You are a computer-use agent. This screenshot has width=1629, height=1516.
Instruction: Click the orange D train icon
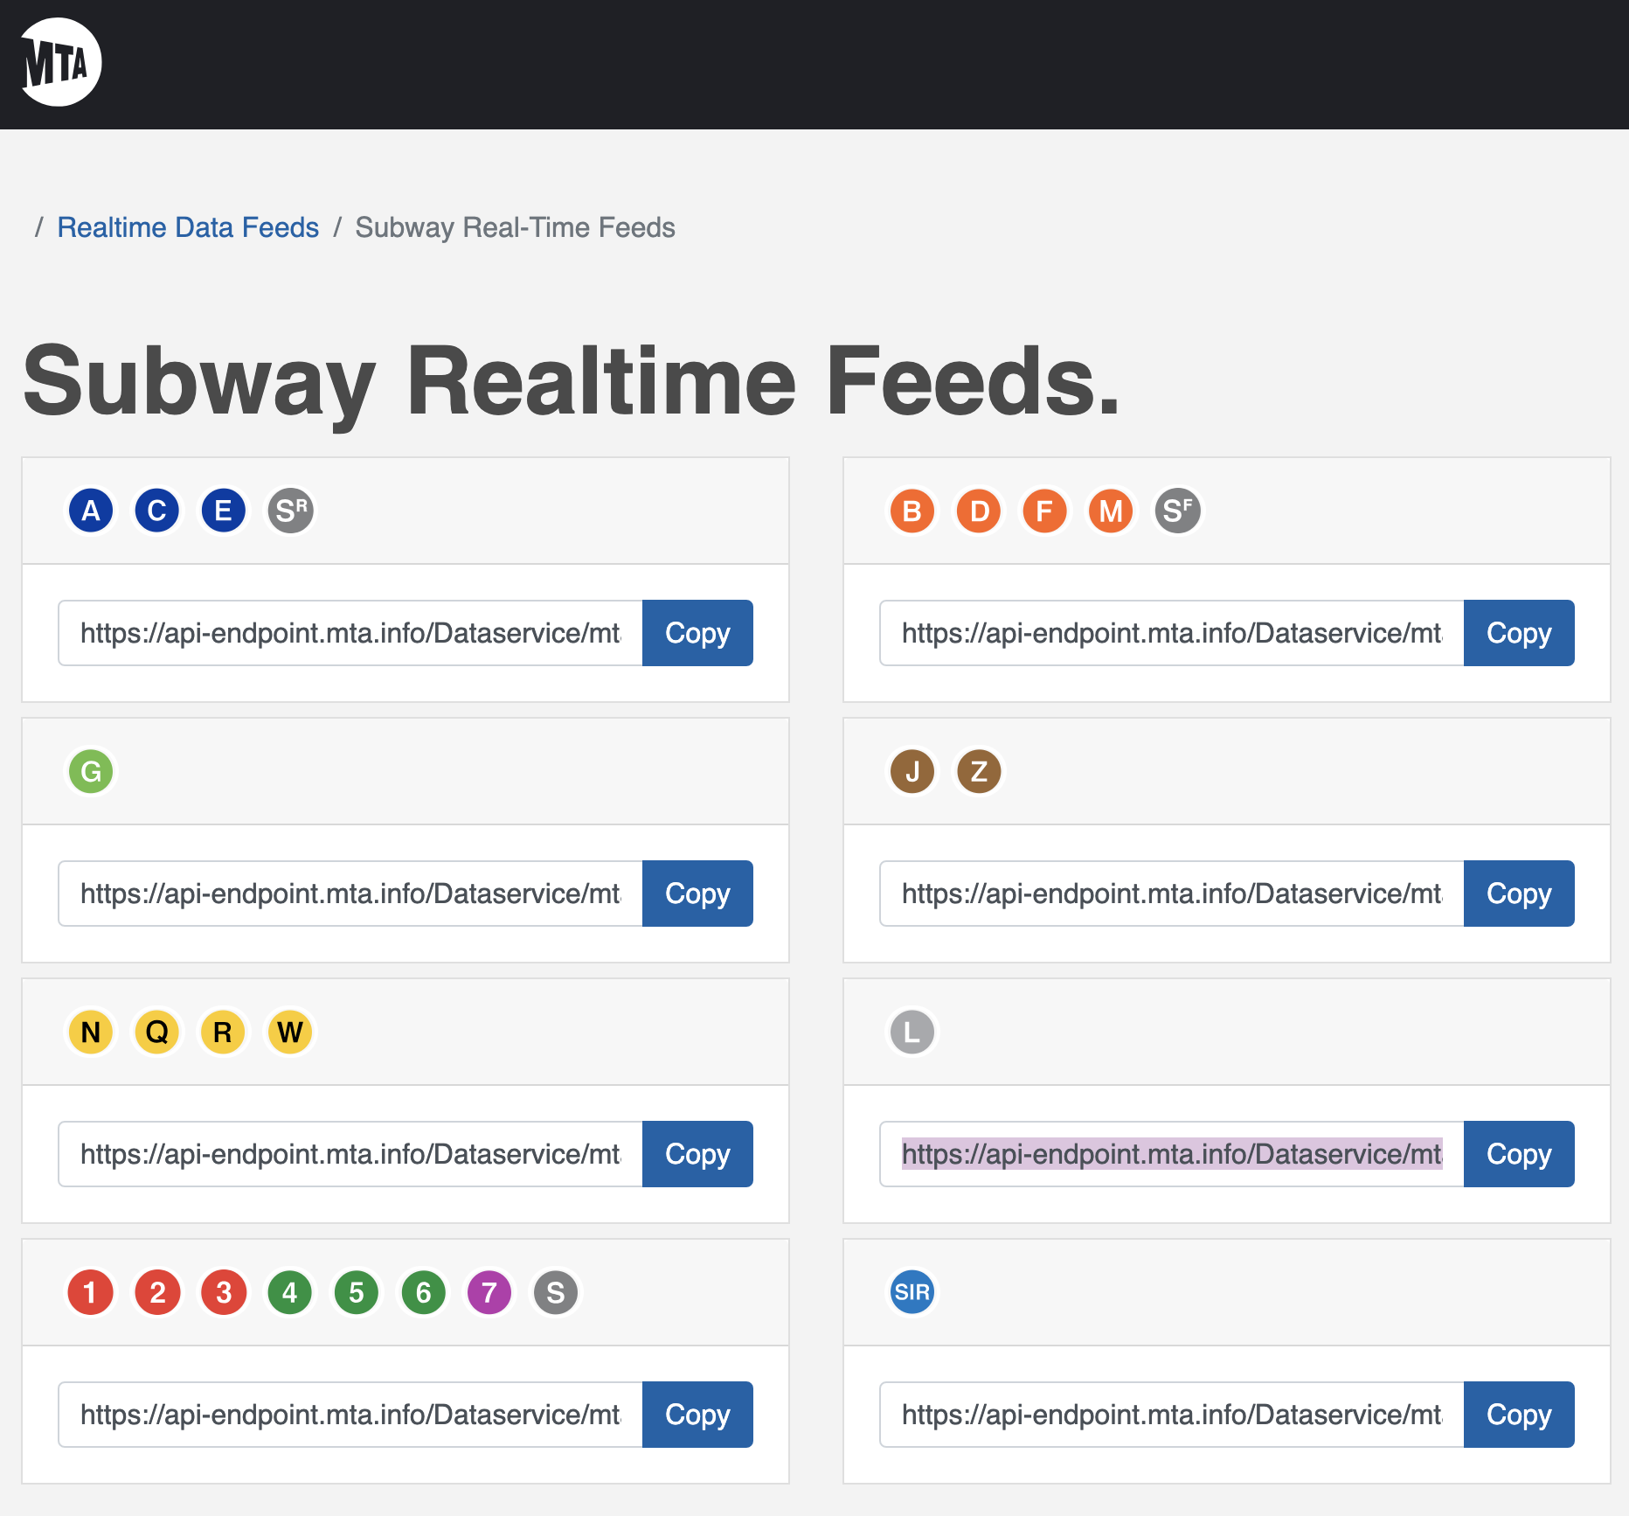click(979, 511)
